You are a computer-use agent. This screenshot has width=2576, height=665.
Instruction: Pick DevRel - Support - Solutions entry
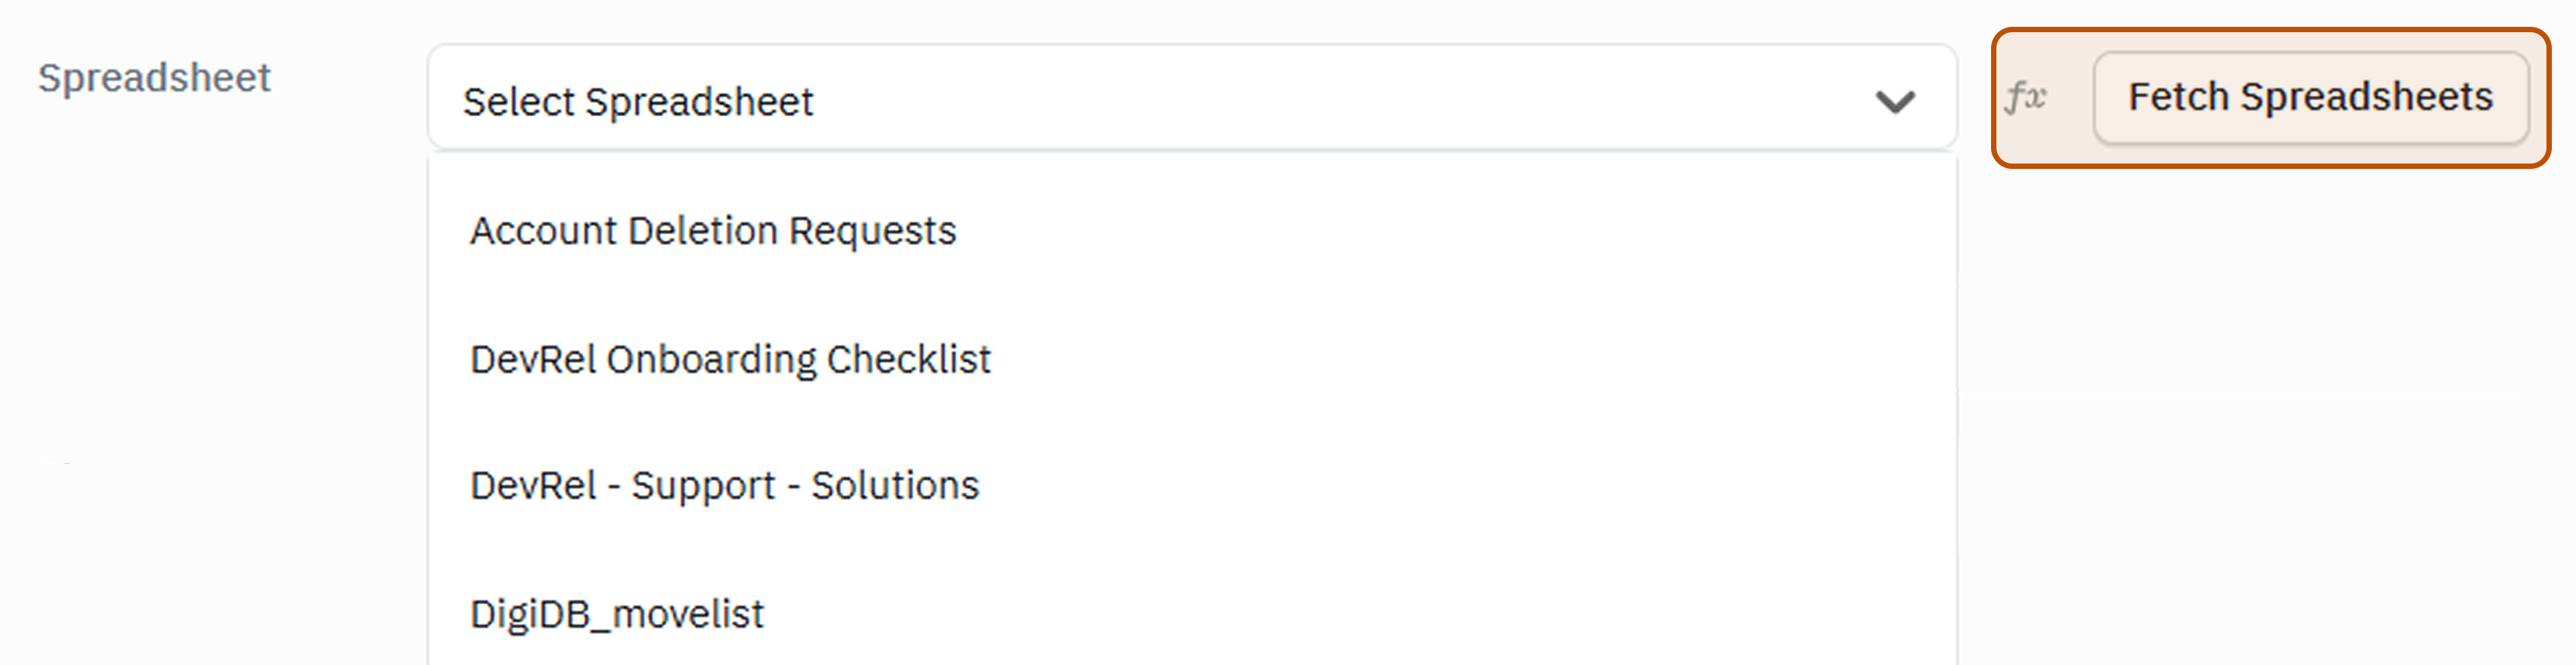tap(724, 486)
